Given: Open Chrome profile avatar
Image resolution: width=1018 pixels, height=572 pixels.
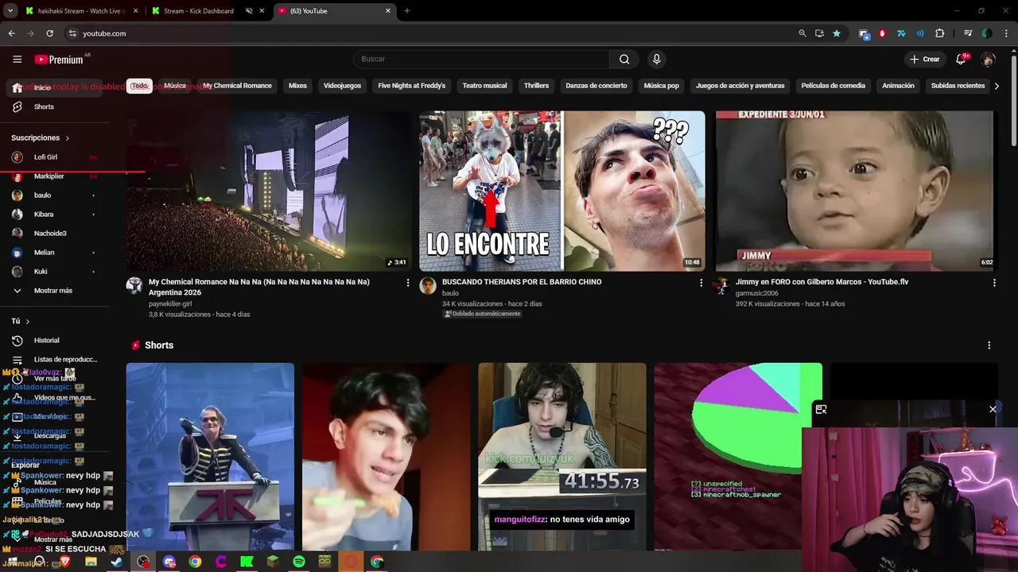Looking at the screenshot, I should coord(987,33).
